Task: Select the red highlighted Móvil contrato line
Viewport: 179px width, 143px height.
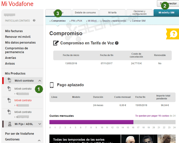Action: point(23,100)
